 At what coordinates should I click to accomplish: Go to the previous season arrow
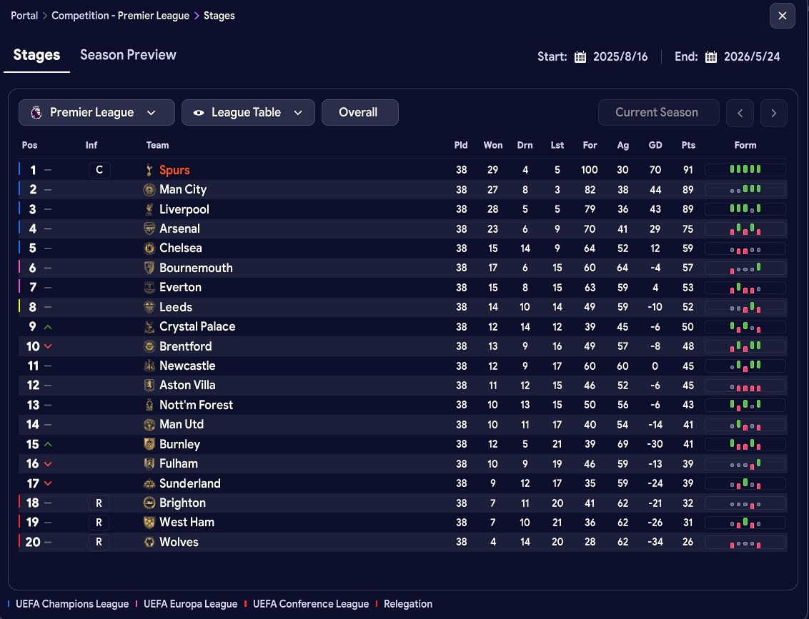tap(740, 113)
